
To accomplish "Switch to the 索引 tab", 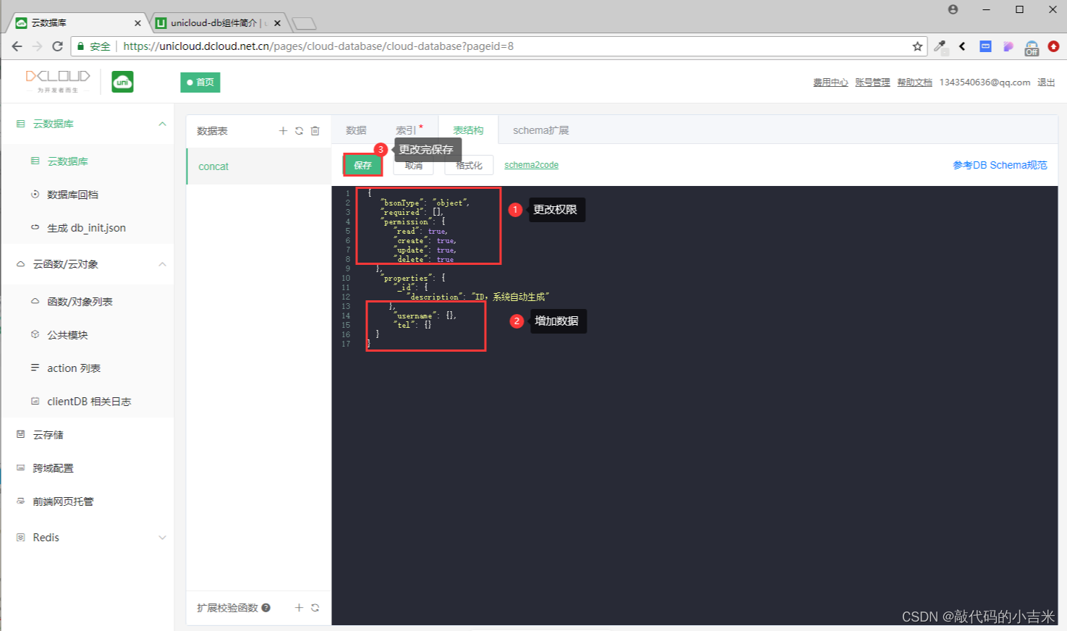I will point(407,130).
